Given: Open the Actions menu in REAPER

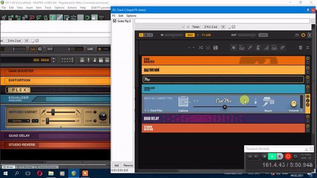Looking at the screenshot, I should point(72,8).
